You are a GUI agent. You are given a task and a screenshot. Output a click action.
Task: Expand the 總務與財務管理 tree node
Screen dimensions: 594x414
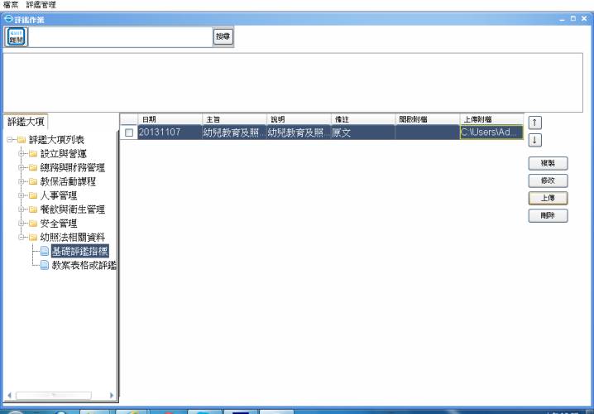tap(20, 167)
